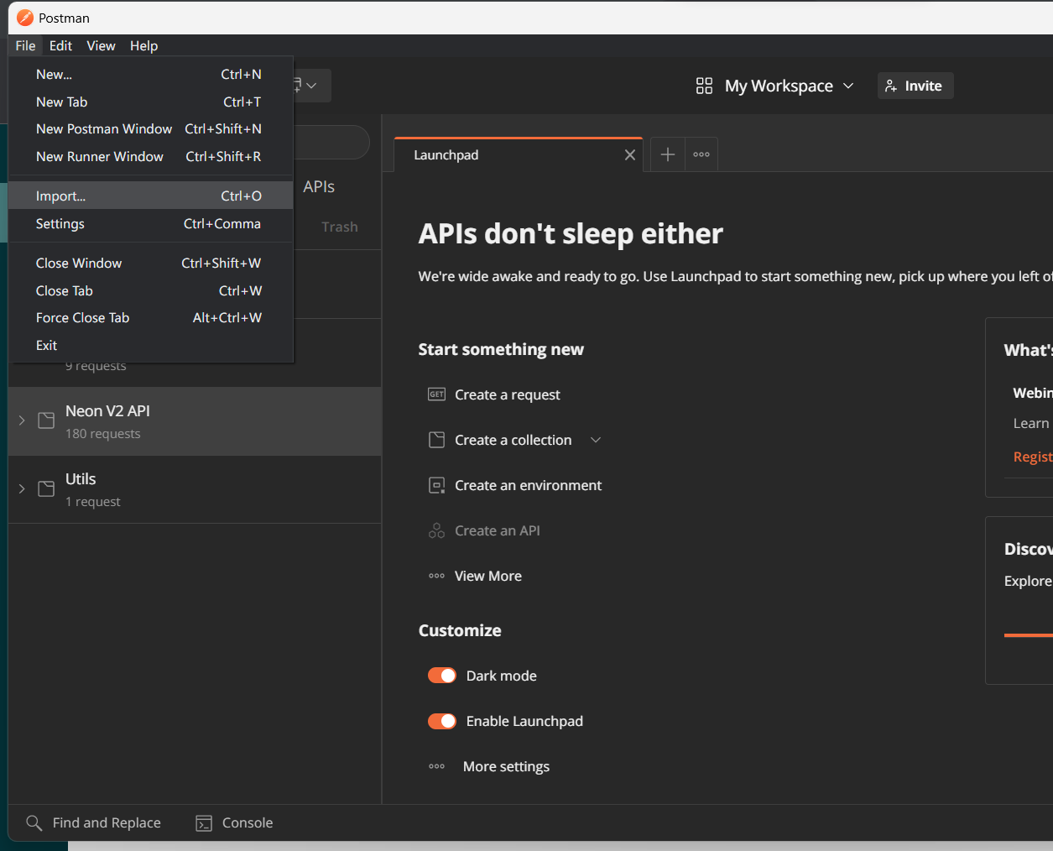Click the Trash link in sidebar

click(340, 227)
